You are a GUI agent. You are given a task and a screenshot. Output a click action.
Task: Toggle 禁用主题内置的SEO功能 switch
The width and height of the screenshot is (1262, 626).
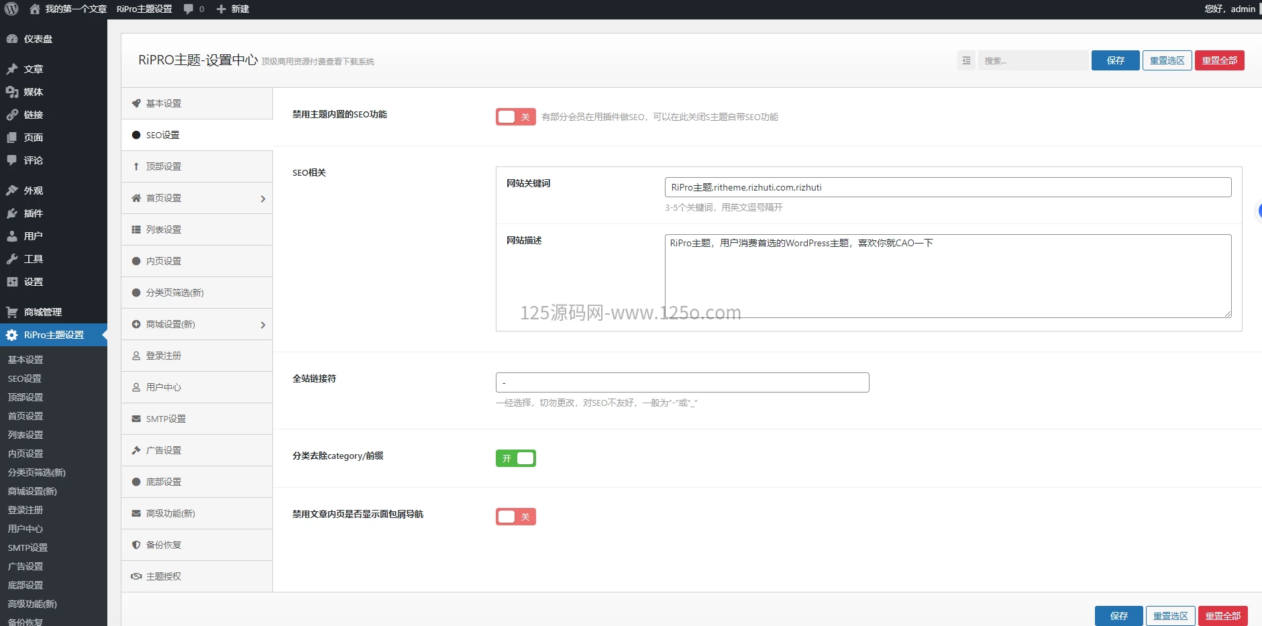tap(515, 117)
